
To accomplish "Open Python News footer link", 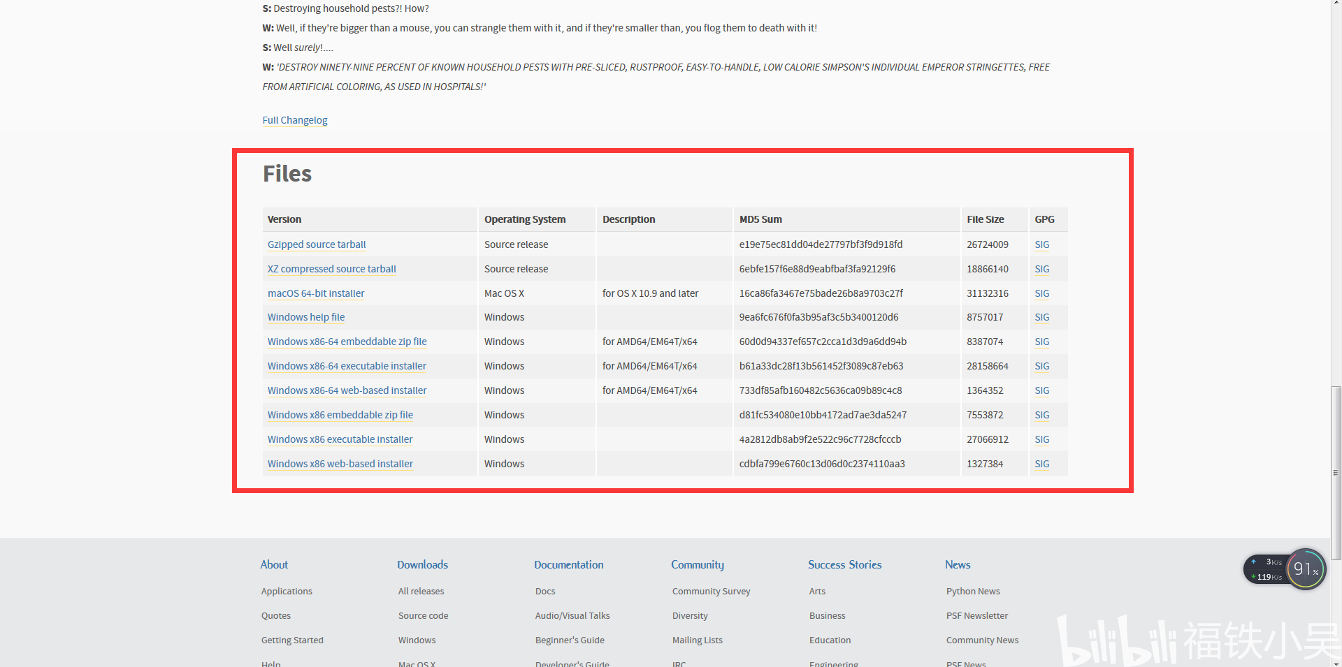I will point(973,591).
